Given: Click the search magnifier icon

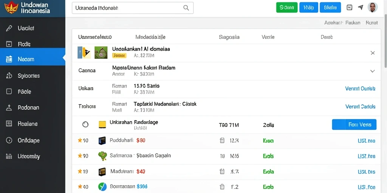Looking at the screenshot, I should click(x=186, y=8).
